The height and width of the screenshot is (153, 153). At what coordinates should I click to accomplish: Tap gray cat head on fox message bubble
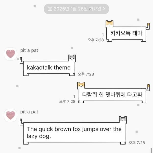(x=123, y=119)
